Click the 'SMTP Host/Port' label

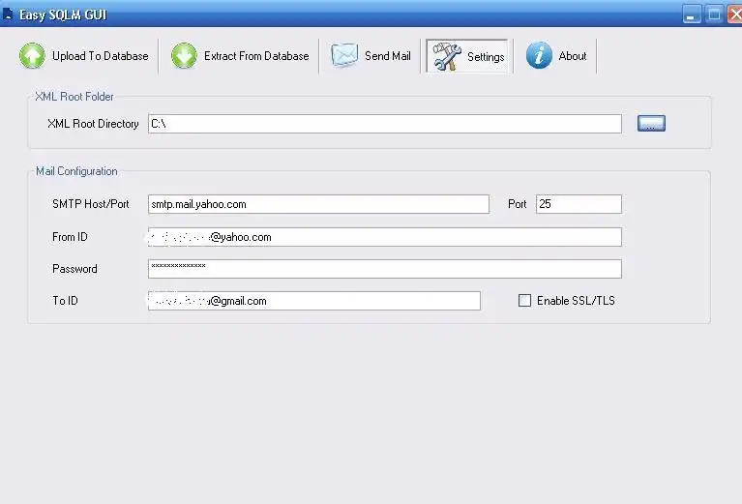tap(90, 204)
